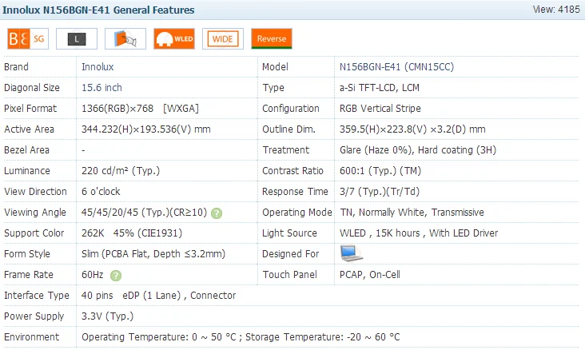Screen dimensions: 585x350
Task: Click the WLED backlight icon
Action: [174, 39]
